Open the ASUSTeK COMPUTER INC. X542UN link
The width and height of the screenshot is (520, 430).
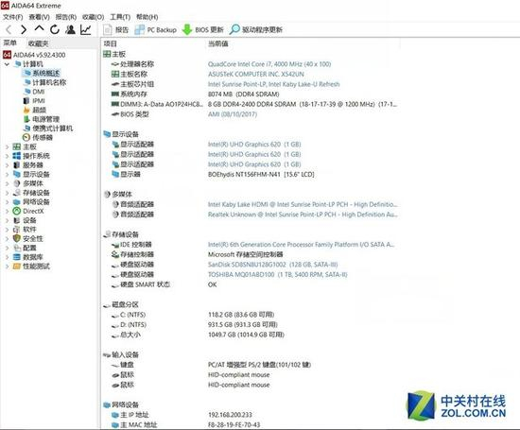tap(255, 75)
